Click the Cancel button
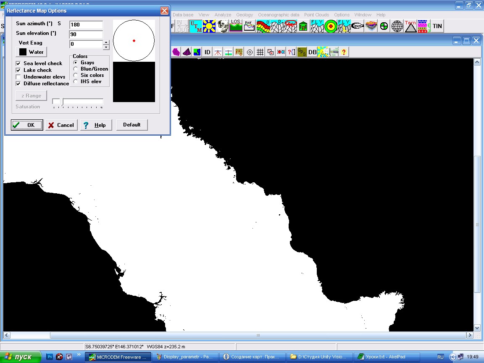 [61, 125]
